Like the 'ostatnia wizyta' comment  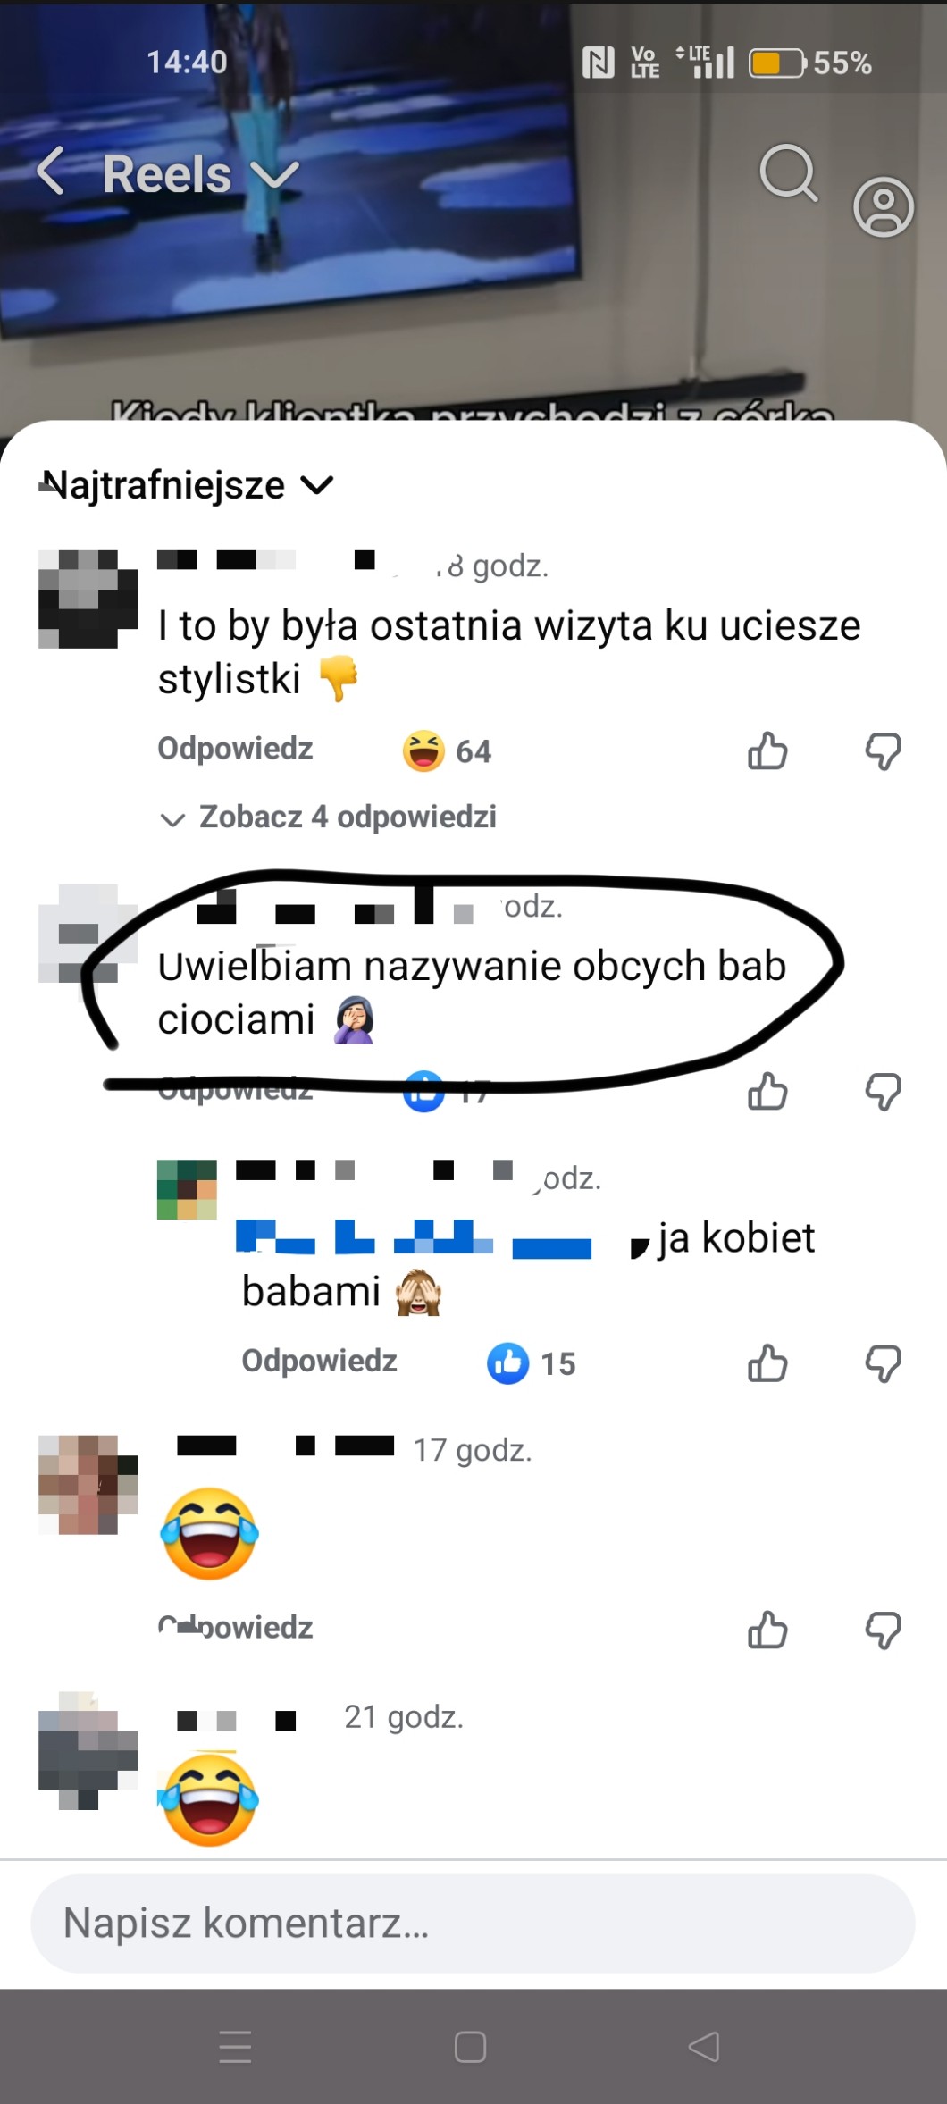[x=767, y=750]
